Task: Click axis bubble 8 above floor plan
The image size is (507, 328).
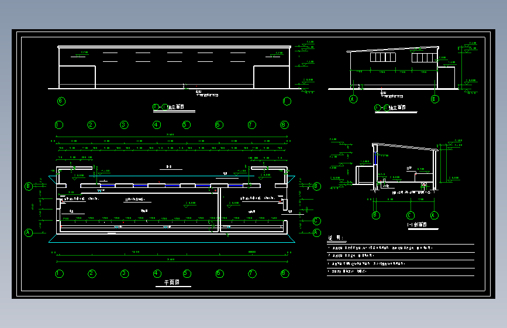Action: click(x=284, y=125)
